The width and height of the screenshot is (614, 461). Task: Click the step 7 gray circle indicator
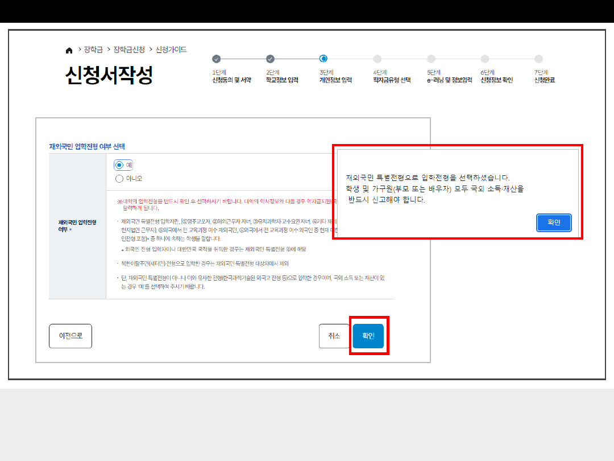pos(538,59)
